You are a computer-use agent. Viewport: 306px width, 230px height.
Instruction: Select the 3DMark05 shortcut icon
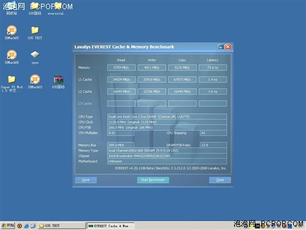pos(12,33)
